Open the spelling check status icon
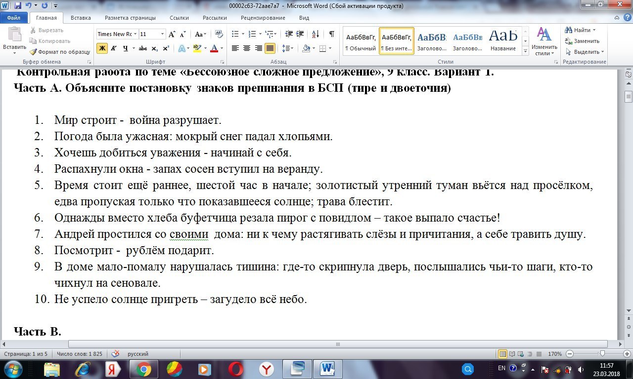Viewport: 633px width, 379px height. pos(115,354)
